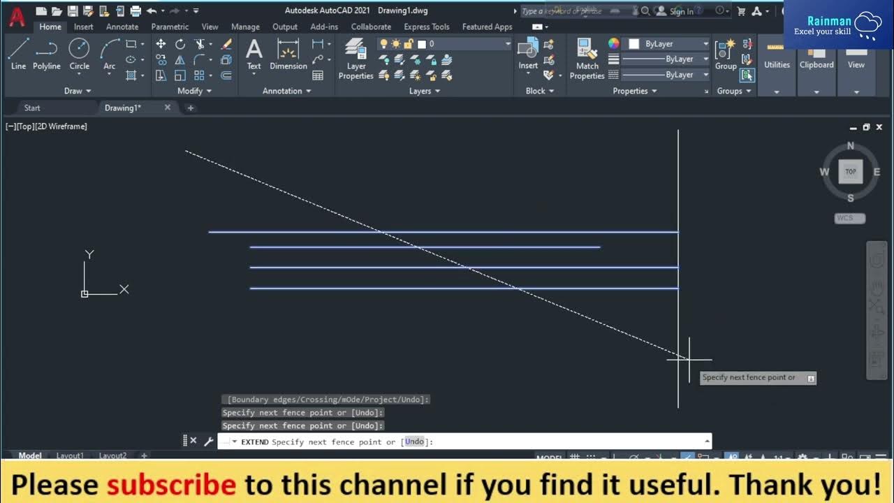Click the Explode tool icon
Image resolution: width=894 pixels, height=503 pixels.
point(226,60)
